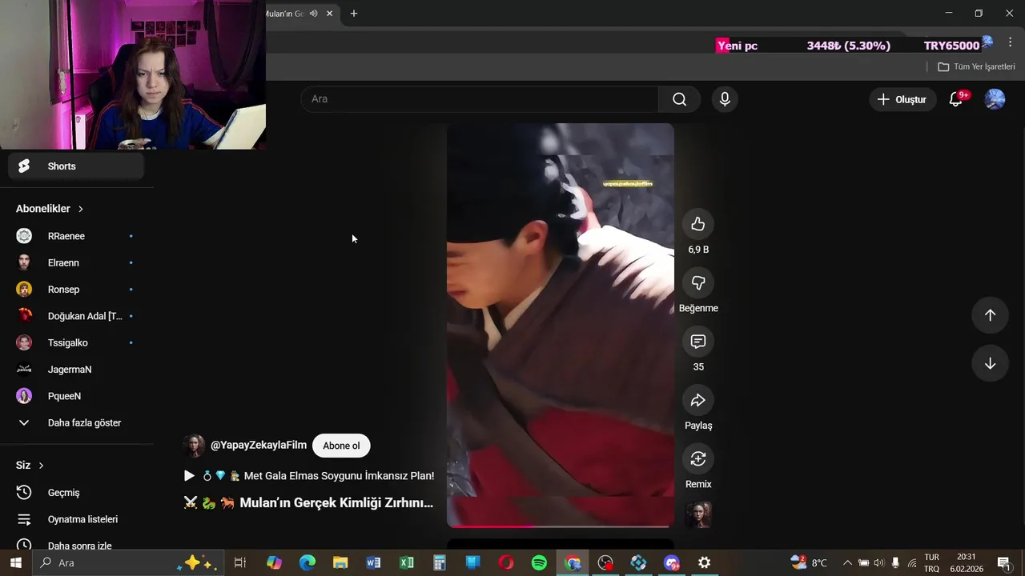Dislike the short (Beğenme)

click(698, 283)
